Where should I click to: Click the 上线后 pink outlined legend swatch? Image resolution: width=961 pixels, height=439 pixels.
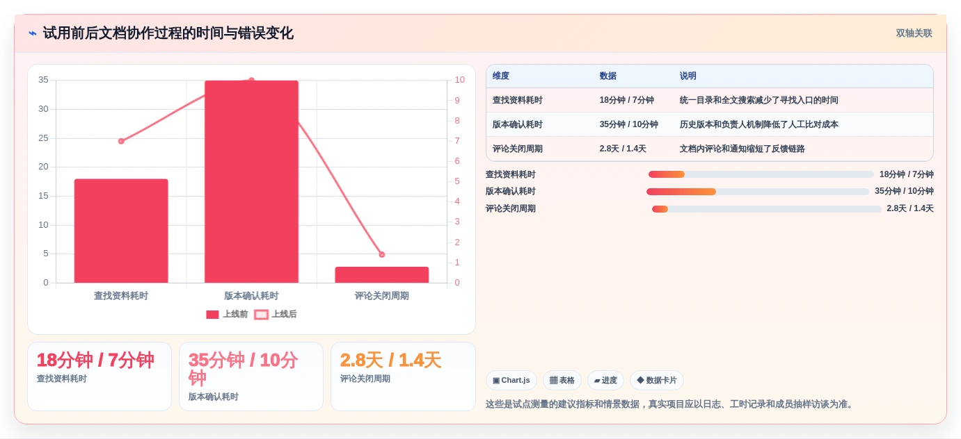pyautogui.click(x=261, y=315)
